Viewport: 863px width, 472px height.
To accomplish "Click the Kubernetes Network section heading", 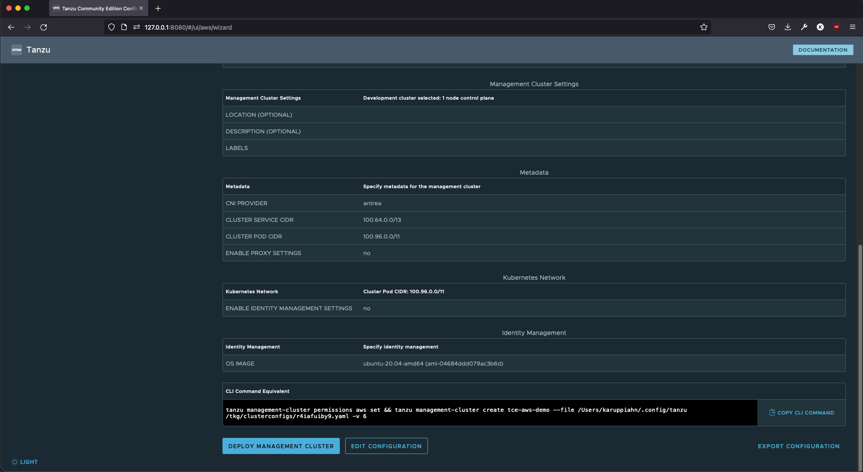I will click(x=534, y=278).
